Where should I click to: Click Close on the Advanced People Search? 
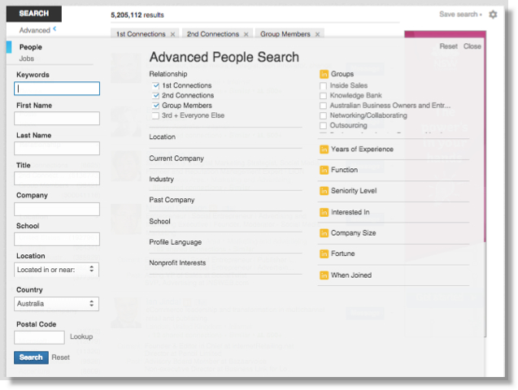click(x=472, y=46)
